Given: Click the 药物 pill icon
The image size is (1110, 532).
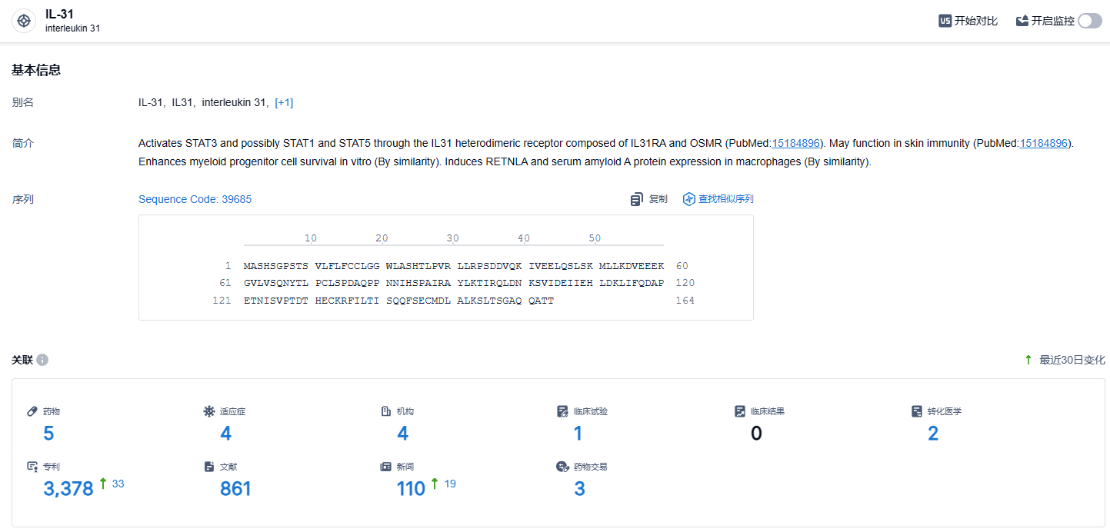Looking at the screenshot, I should tap(32, 411).
